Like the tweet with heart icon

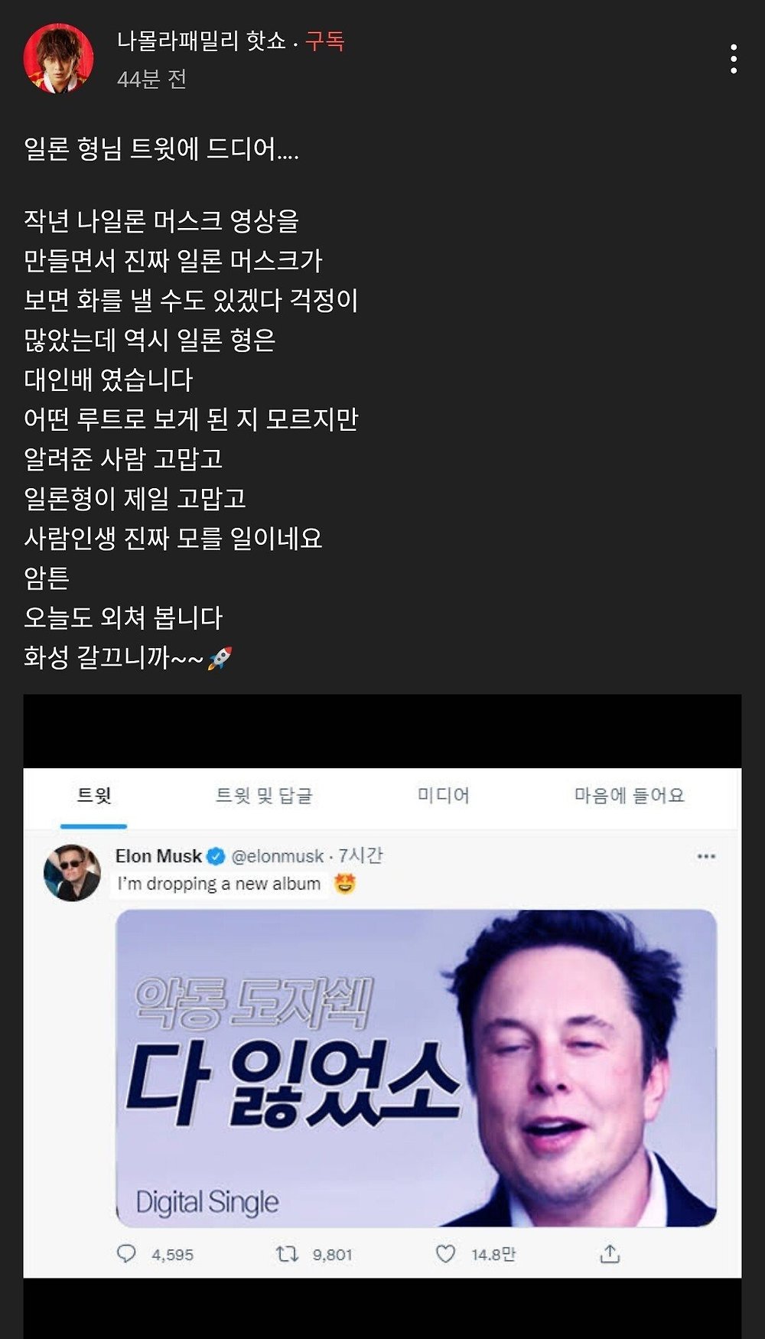(445, 1253)
